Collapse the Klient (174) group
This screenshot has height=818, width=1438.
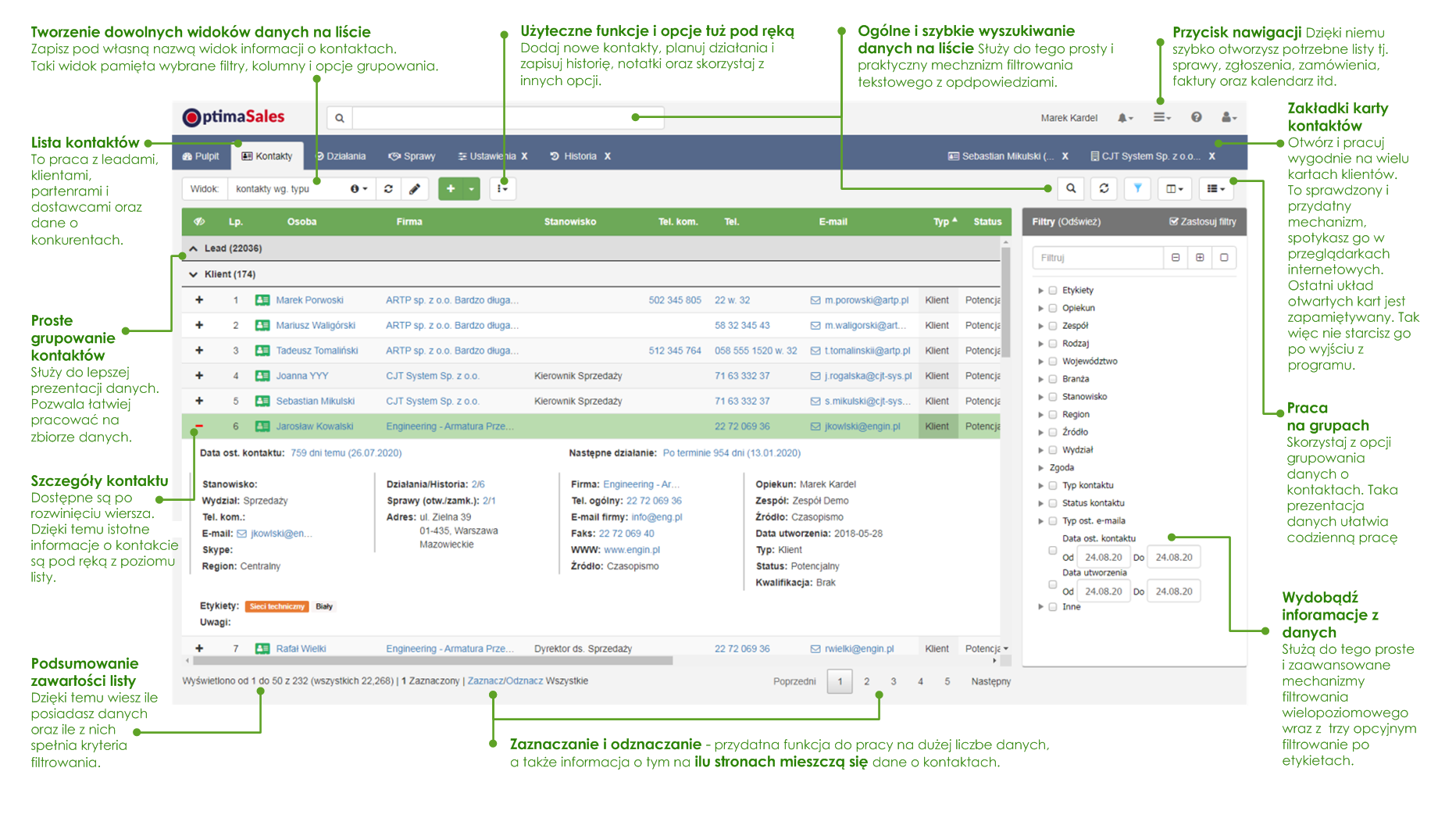point(193,274)
